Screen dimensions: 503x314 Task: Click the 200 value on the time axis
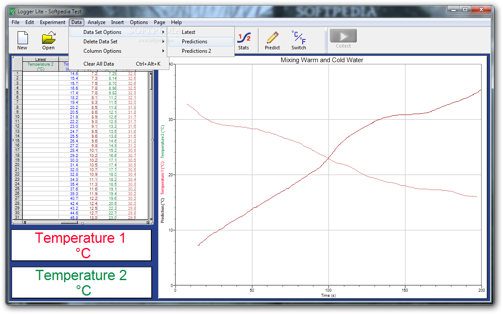[482, 290]
